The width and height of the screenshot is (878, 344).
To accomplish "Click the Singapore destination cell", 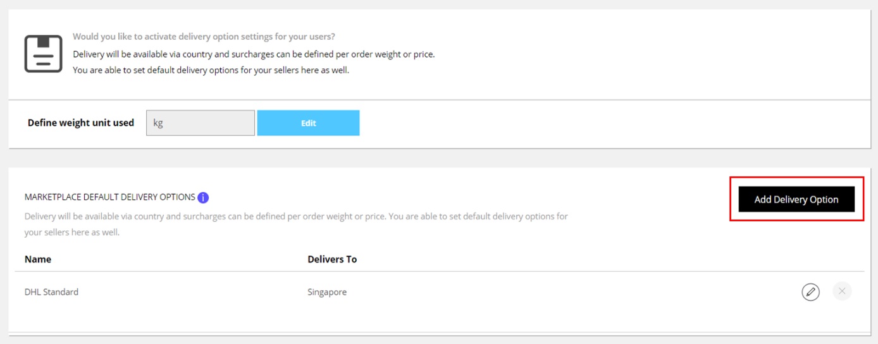I will click(x=327, y=292).
